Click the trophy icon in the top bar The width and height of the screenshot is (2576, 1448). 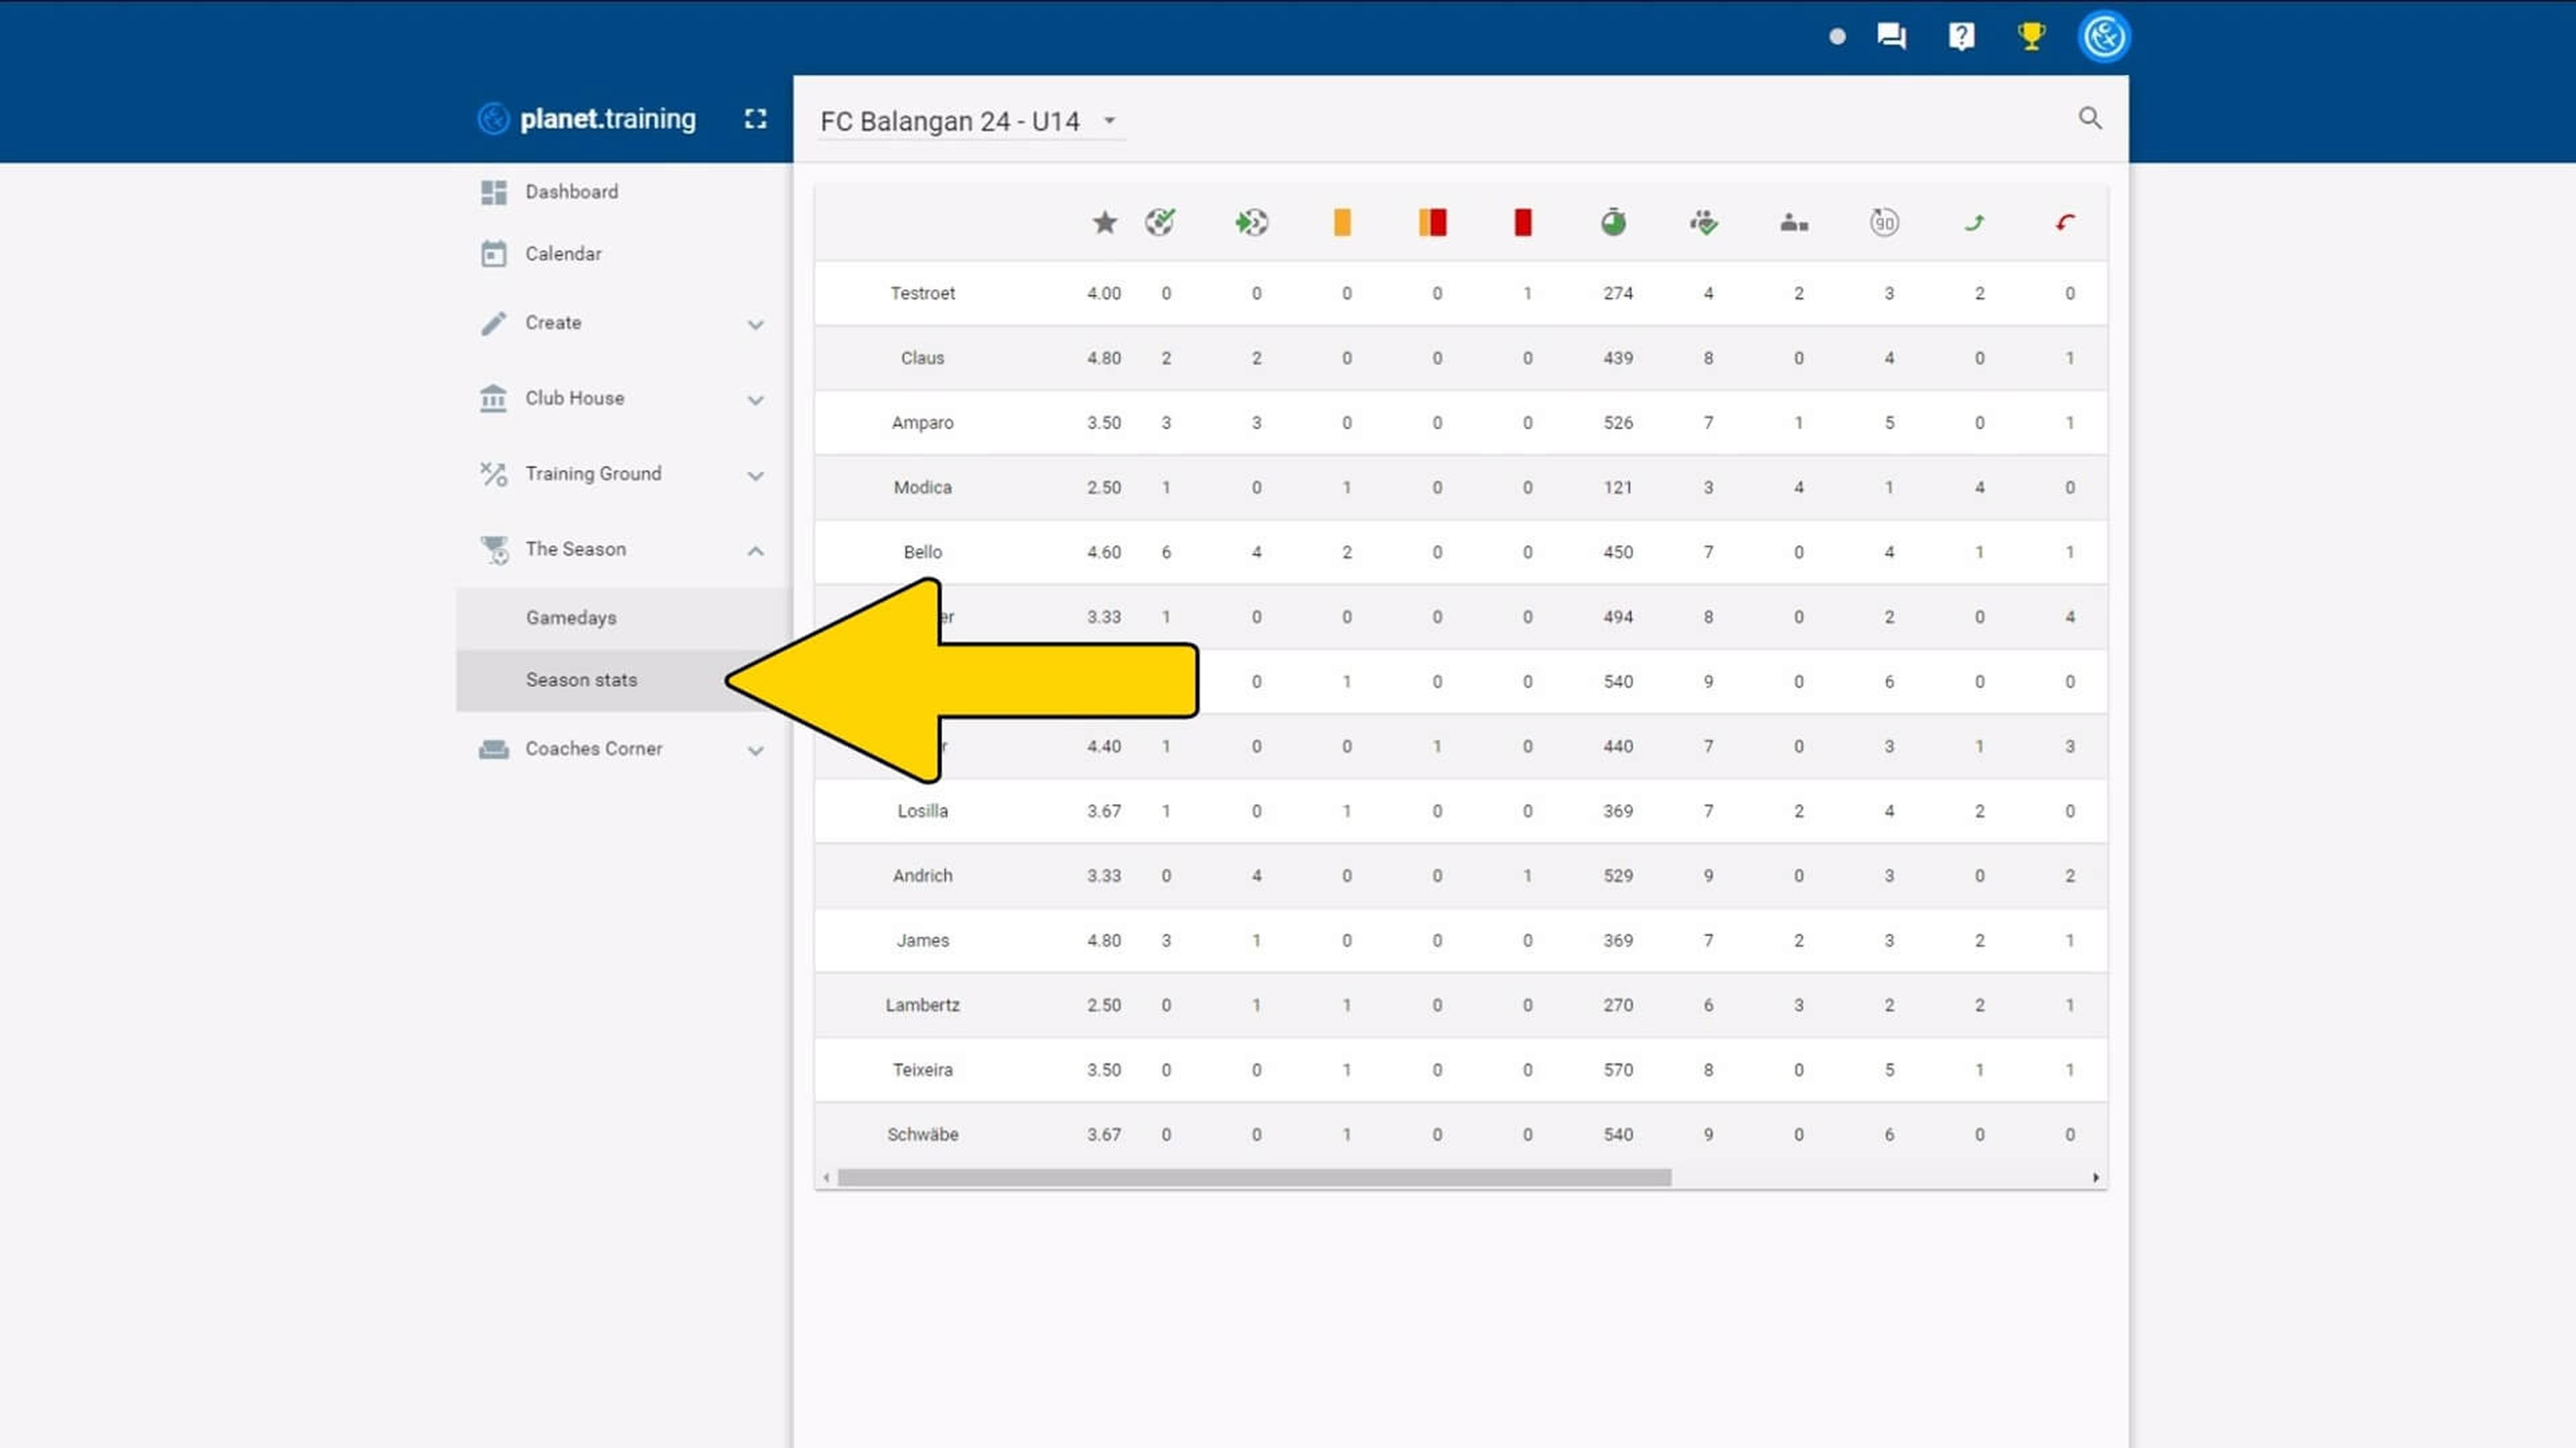[2030, 35]
